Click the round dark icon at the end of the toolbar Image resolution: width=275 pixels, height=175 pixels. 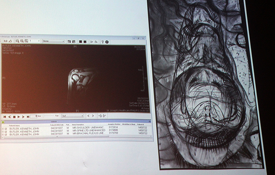107,42
